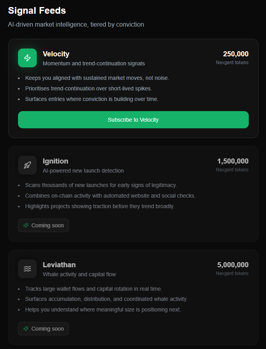Click the Velocity lightning bolt icon
This screenshot has height=349, width=266.
click(27, 58)
